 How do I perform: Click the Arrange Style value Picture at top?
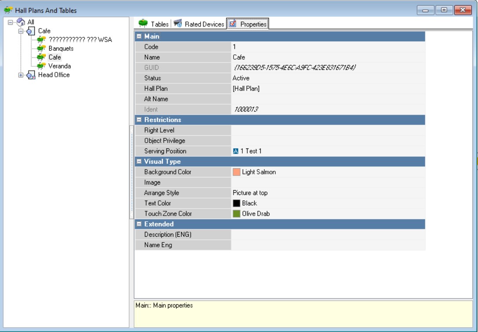pyautogui.click(x=328, y=193)
